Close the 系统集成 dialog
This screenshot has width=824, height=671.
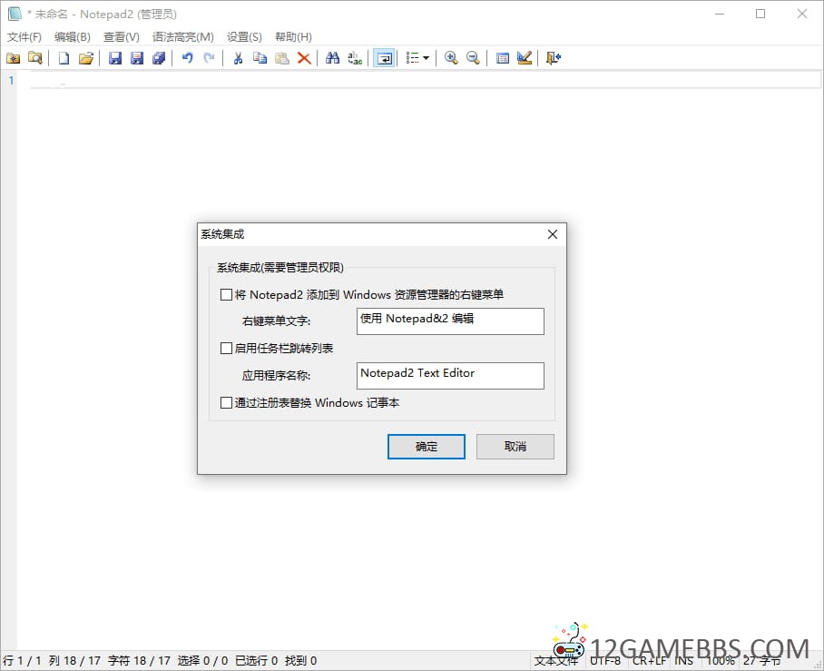[553, 234]
